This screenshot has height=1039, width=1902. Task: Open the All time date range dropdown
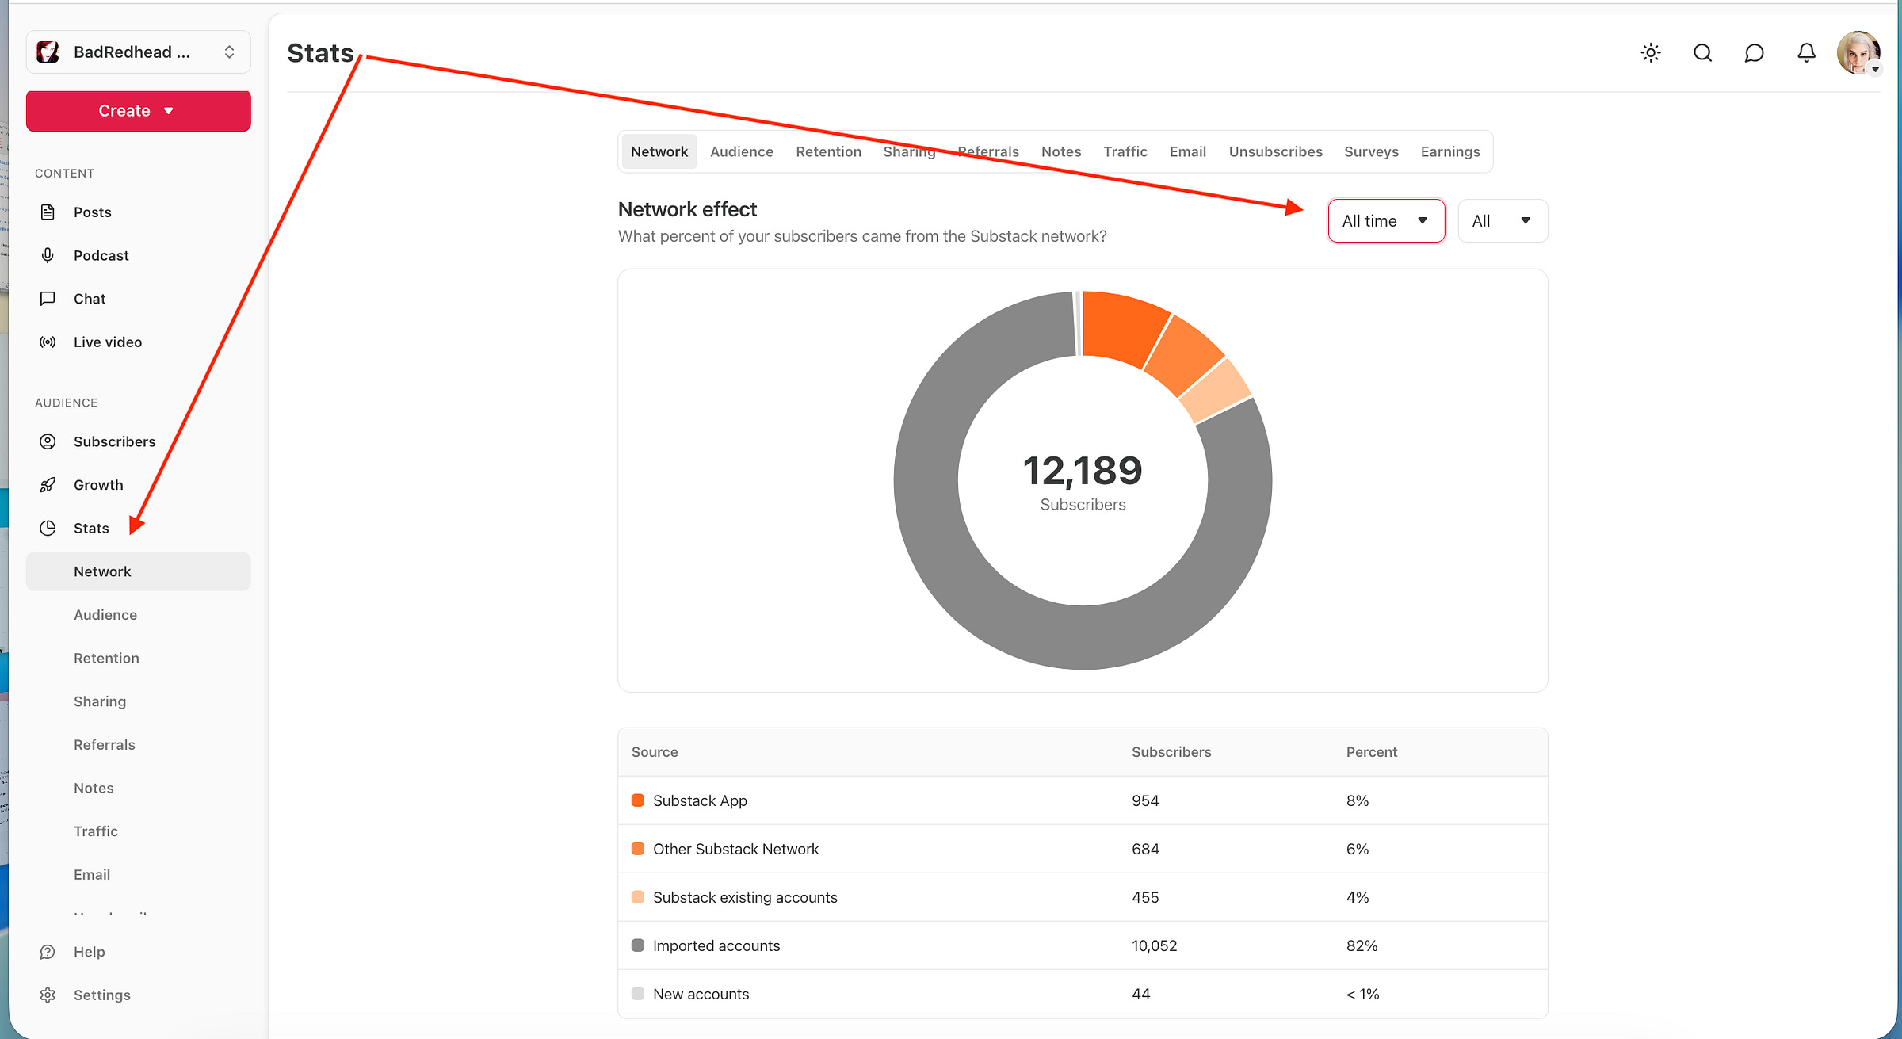1386,221
